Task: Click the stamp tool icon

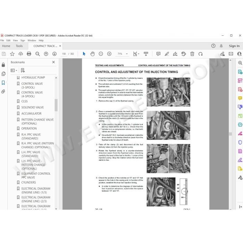Action: [x=184, y=54]
